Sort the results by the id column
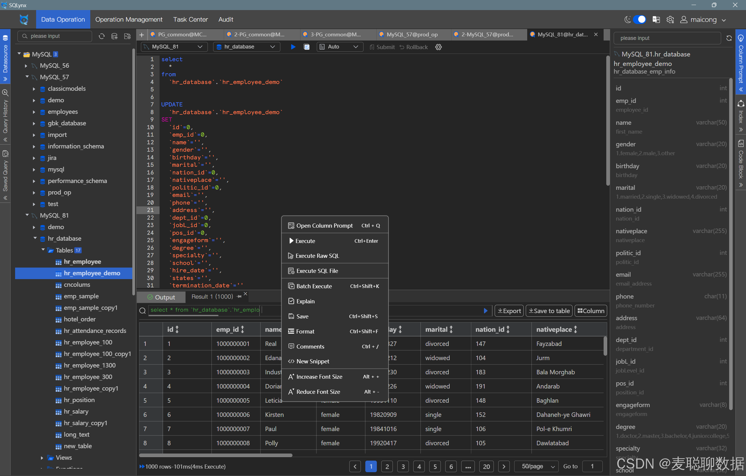This screenshot has width=746, height=476. coord(177,329)
